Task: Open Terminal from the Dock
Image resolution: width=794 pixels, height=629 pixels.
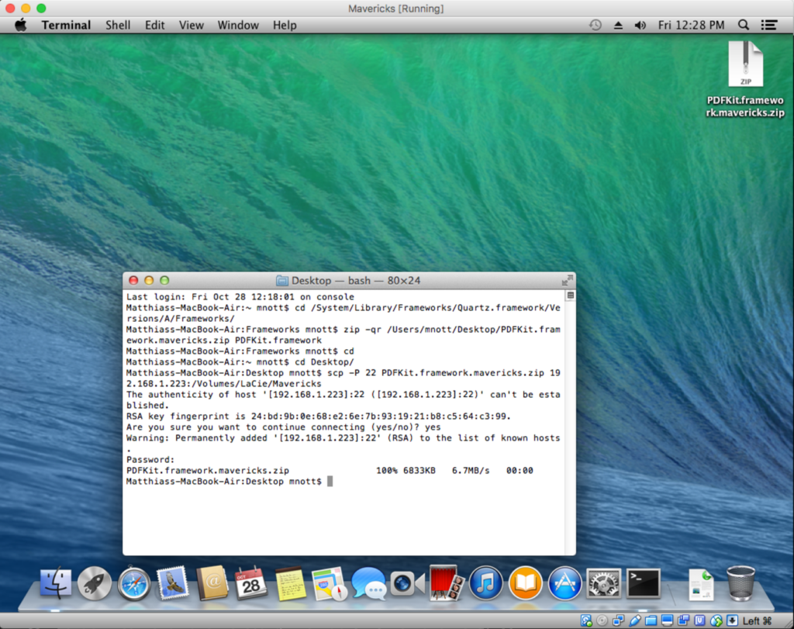Action: click(641, 582)
